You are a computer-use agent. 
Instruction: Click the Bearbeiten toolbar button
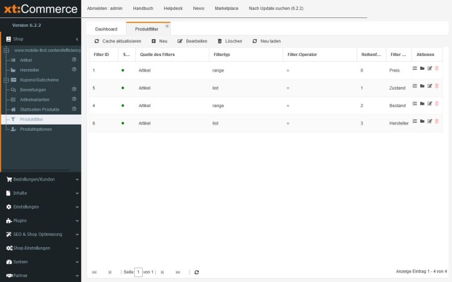pos(192,41)
